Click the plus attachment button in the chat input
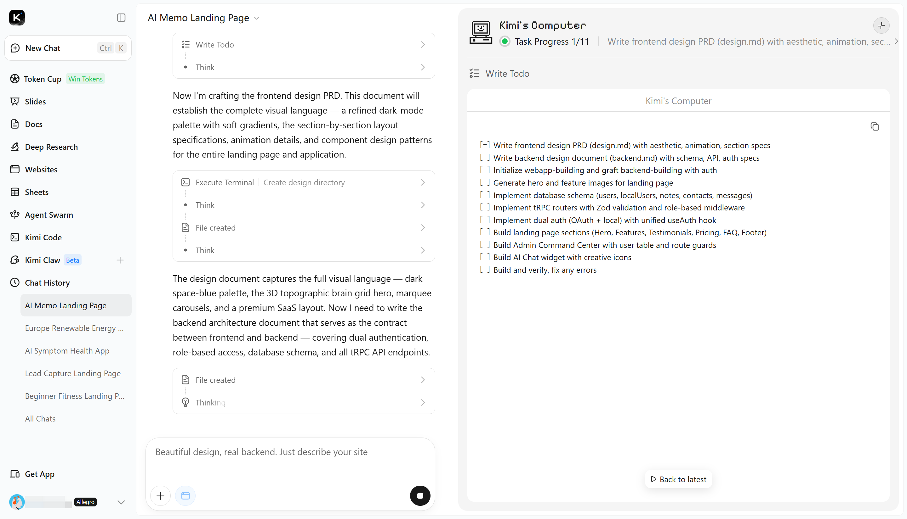The image size is (907, 519). pyautogui.click(x=160, y=495)
